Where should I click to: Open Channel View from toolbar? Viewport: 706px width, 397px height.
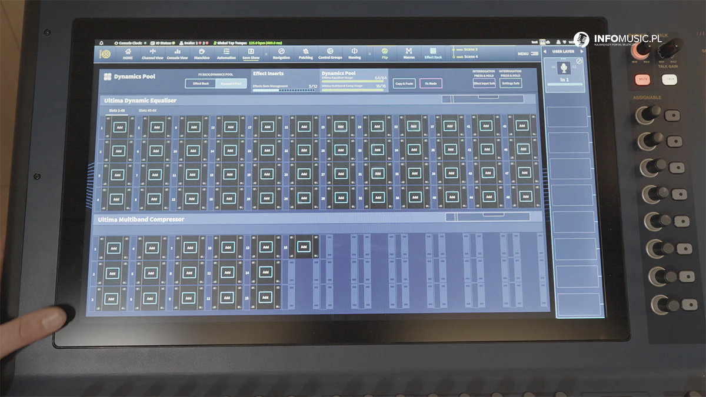[x=152, y=54]
